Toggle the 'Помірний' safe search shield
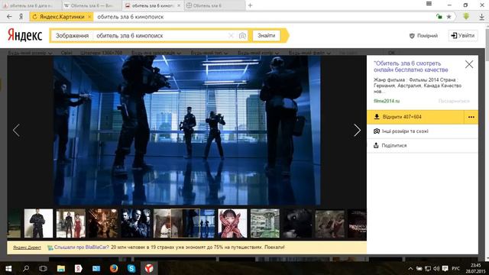Viewport: 489px width, 275px height. (x=423, y=36)
